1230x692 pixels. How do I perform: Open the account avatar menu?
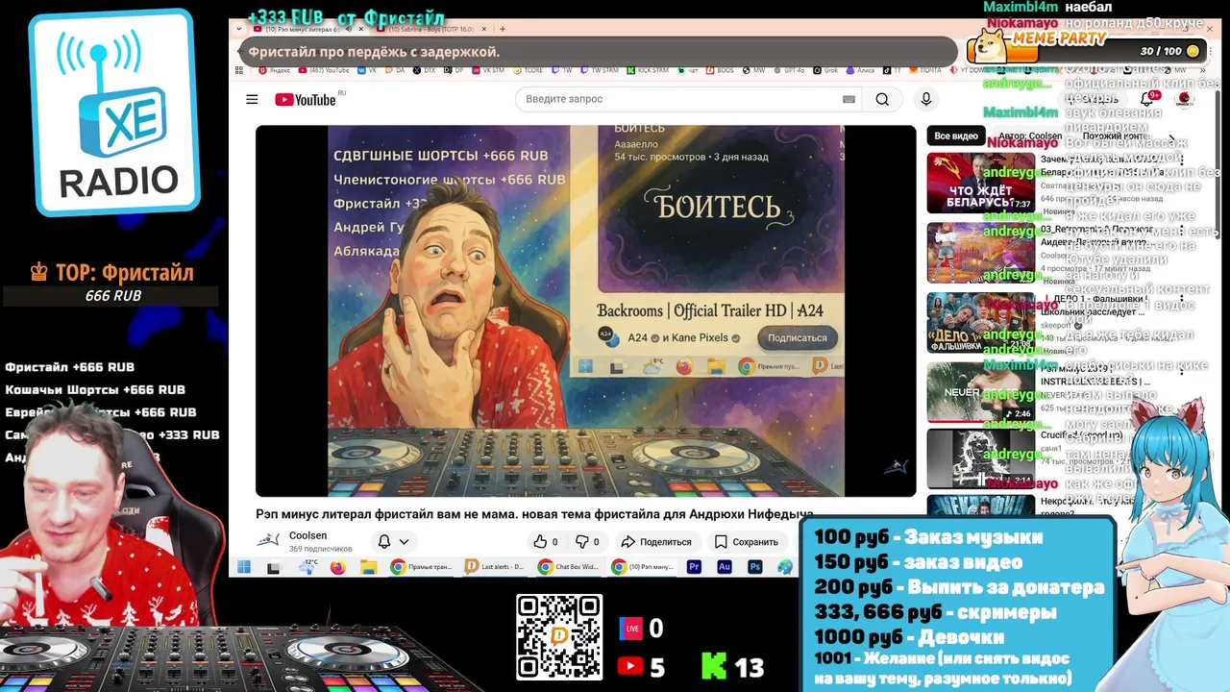click(x=1184, y=99)
